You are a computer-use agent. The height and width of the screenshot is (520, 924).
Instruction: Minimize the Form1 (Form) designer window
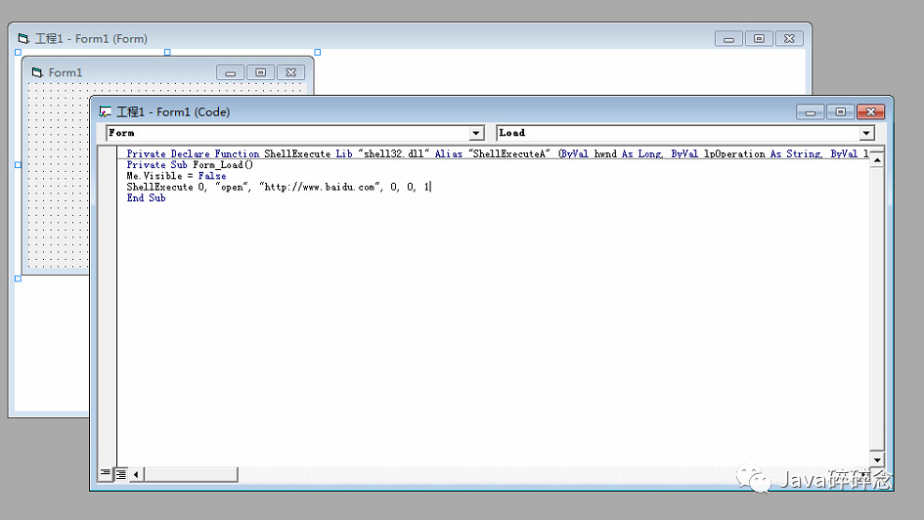click(x=729, y=39)
